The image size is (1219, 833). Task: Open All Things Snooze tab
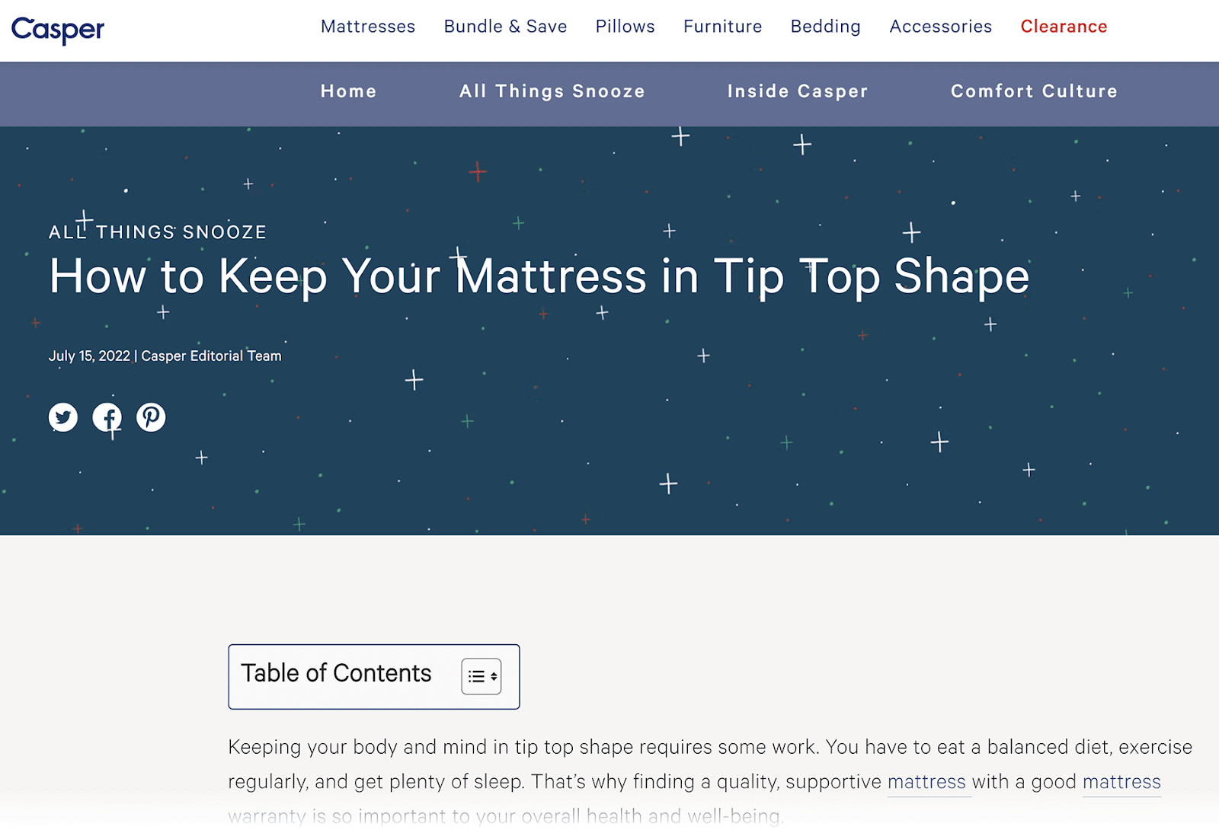pyautogui.click(x=552, y=91)
